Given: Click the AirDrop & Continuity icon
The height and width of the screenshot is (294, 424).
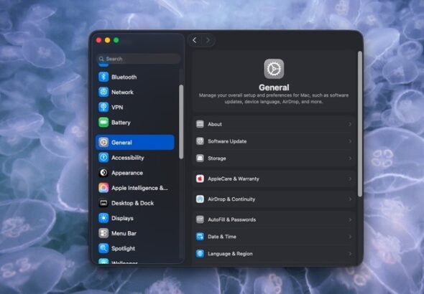Looking at the screenshot, I should click(x=200, y=199).
